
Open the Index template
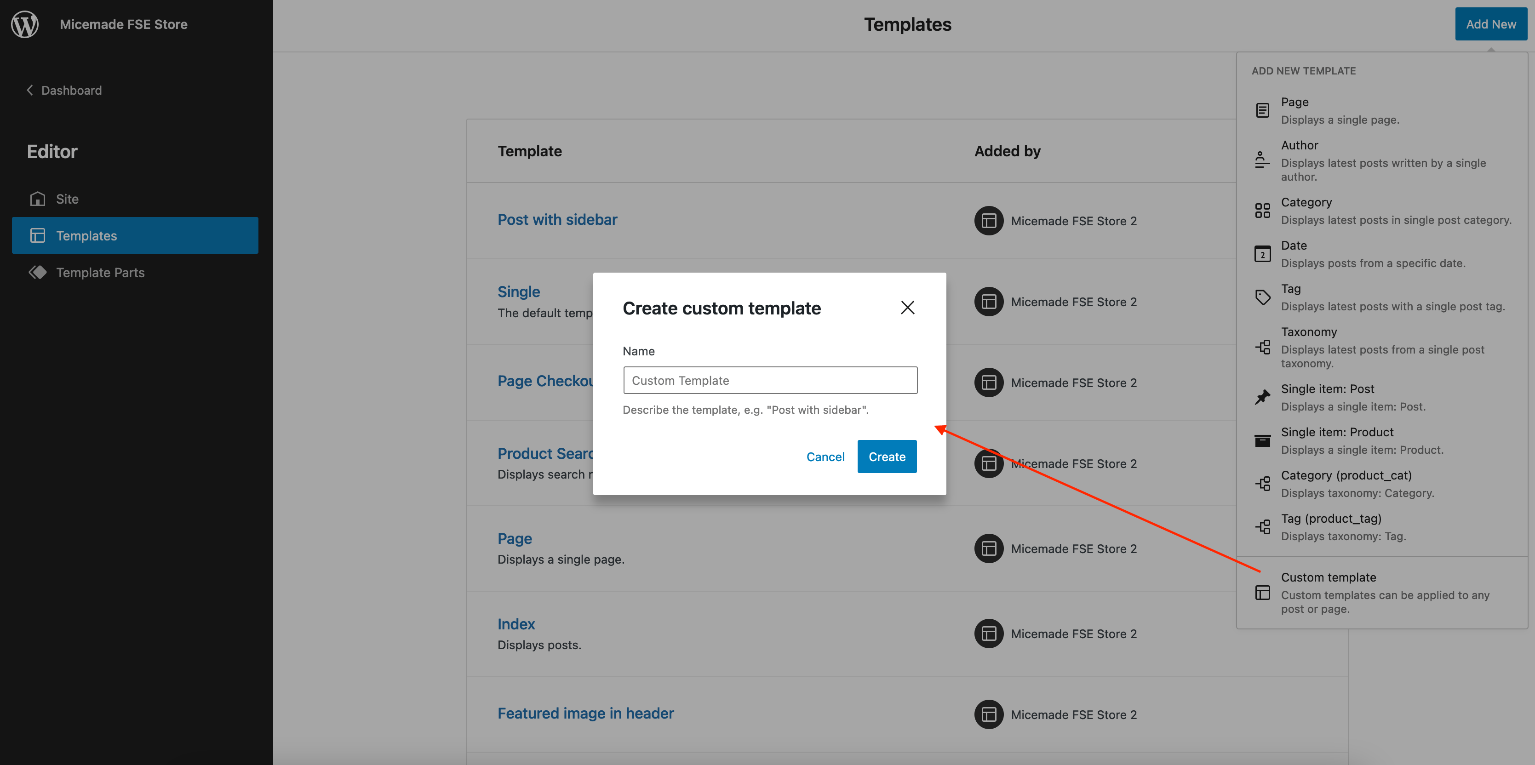[515, 623]
